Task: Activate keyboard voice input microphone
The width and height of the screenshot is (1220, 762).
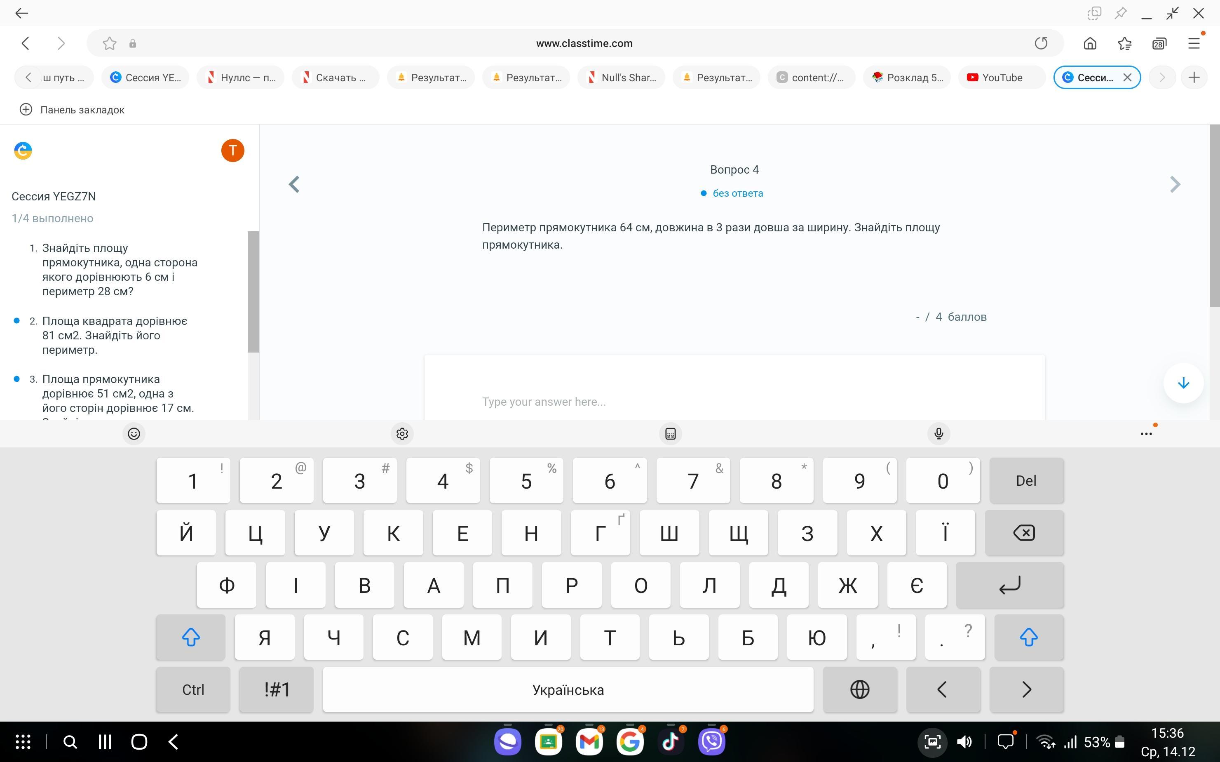Action: point(938,433)
